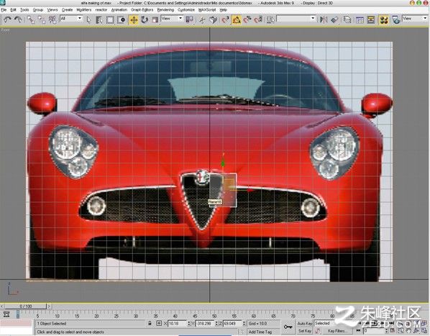Click the time slider right arrow
Viewport: 430px width, 336px height.
[49, 306]
